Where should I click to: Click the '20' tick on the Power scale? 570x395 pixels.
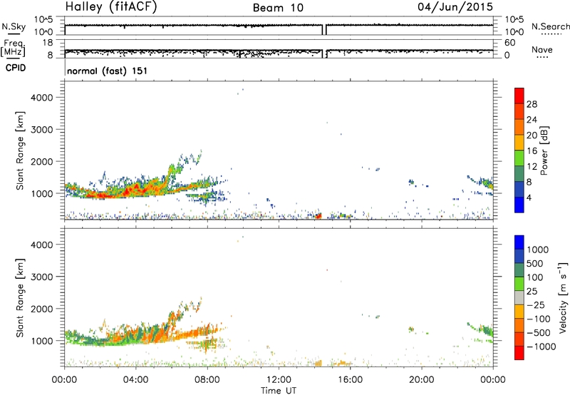coord(532,135)
